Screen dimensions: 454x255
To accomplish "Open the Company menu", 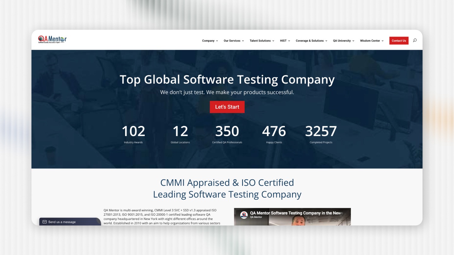I will [x=210, y=41].
